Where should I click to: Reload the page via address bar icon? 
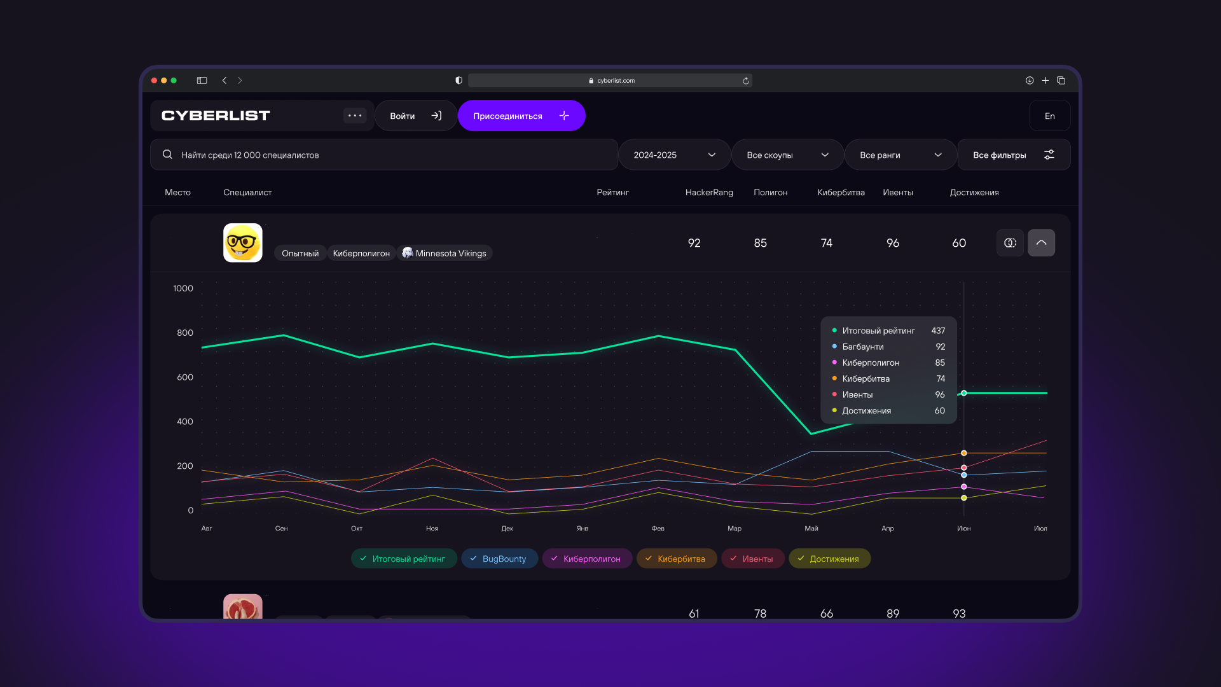point(746,81)
